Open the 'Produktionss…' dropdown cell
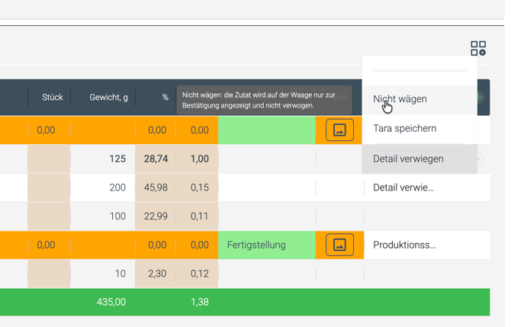The width and height of the screenshot is (511, 327). (x=426, y=245)
